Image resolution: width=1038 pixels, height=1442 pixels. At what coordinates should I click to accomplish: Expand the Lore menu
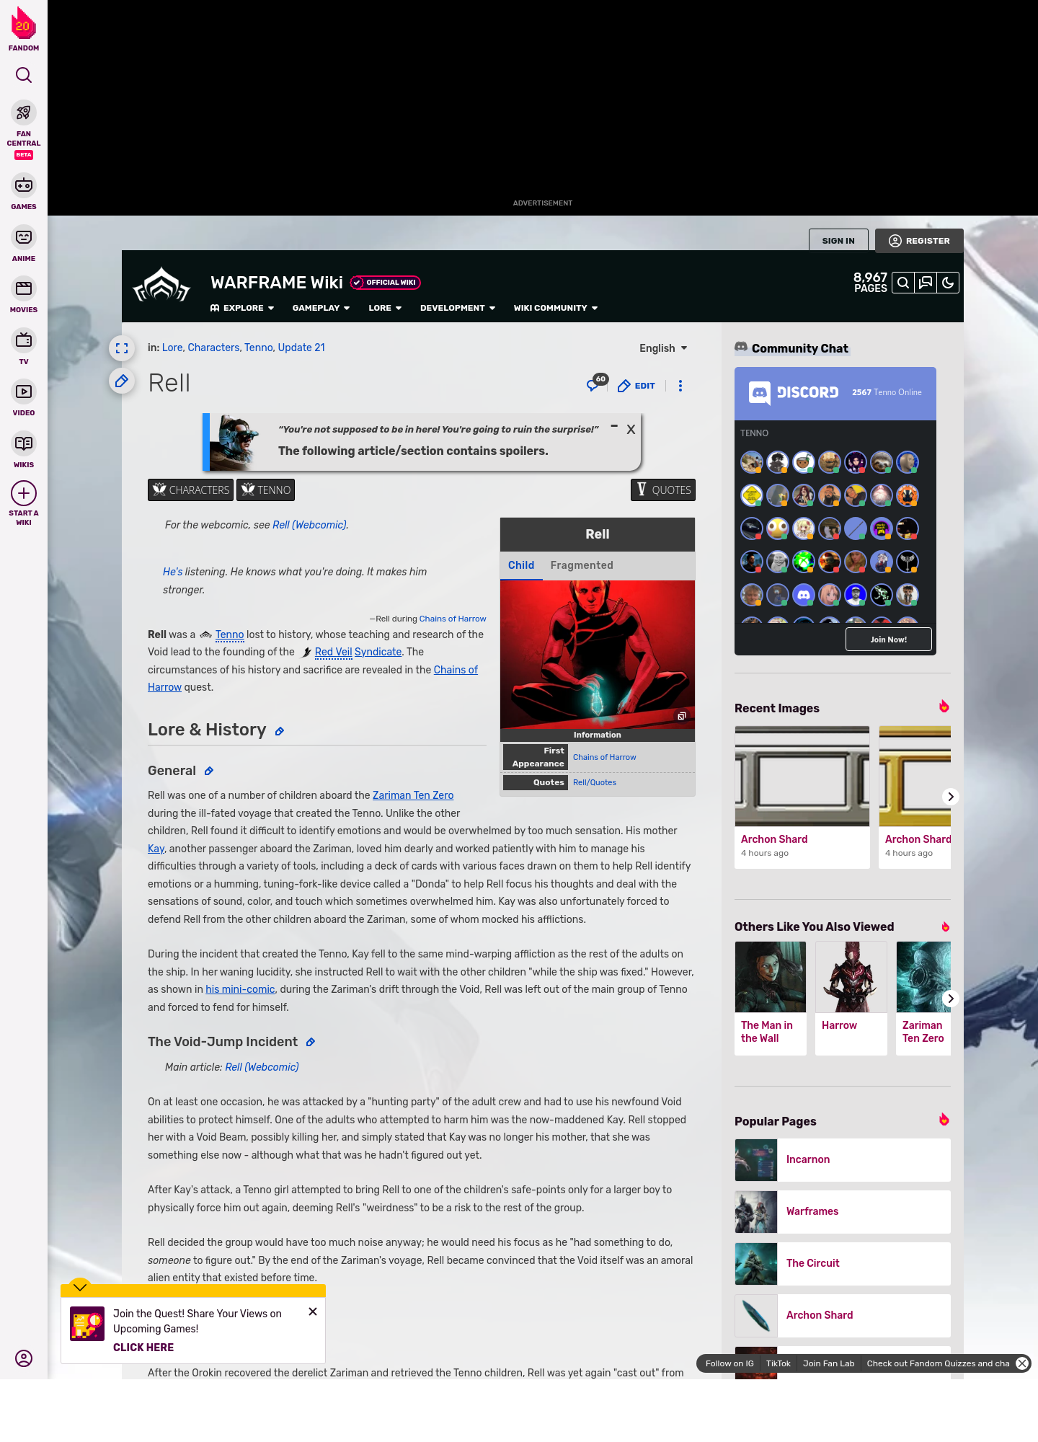point(385,308)
